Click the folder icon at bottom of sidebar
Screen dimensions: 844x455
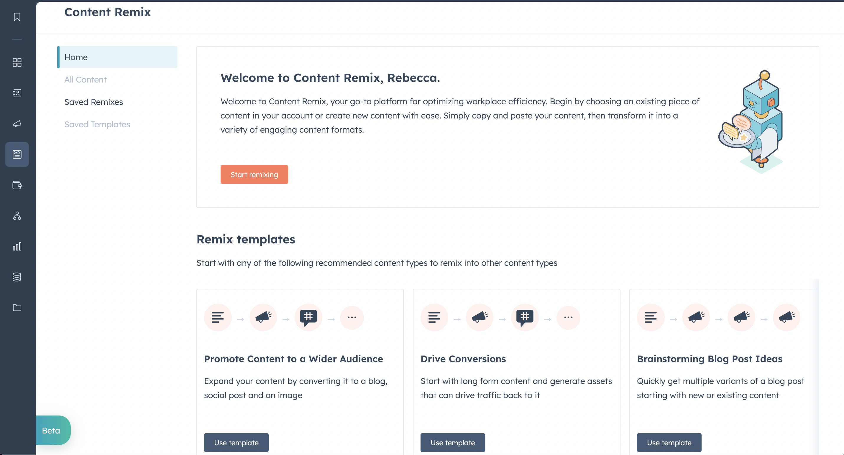pyautogui.click(x=17, y=307)
